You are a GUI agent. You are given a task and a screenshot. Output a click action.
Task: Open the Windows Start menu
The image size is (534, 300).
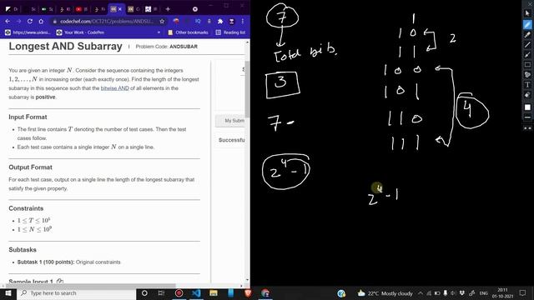8,293
